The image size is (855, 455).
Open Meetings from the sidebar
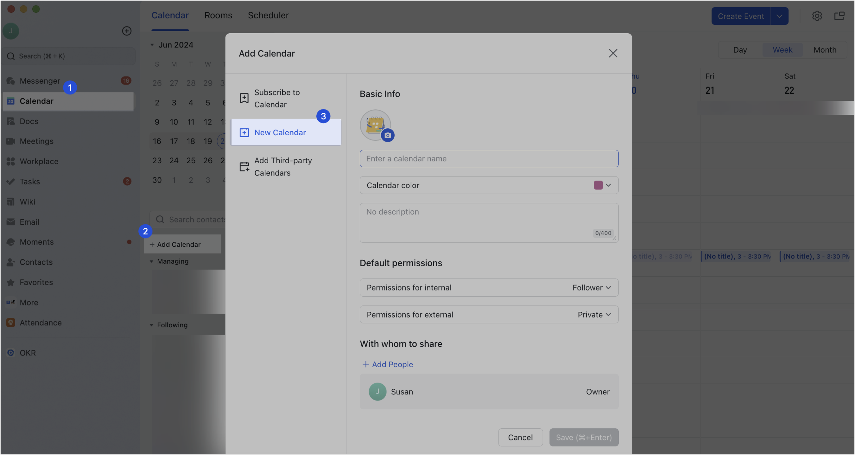click(x=11, y=141)
